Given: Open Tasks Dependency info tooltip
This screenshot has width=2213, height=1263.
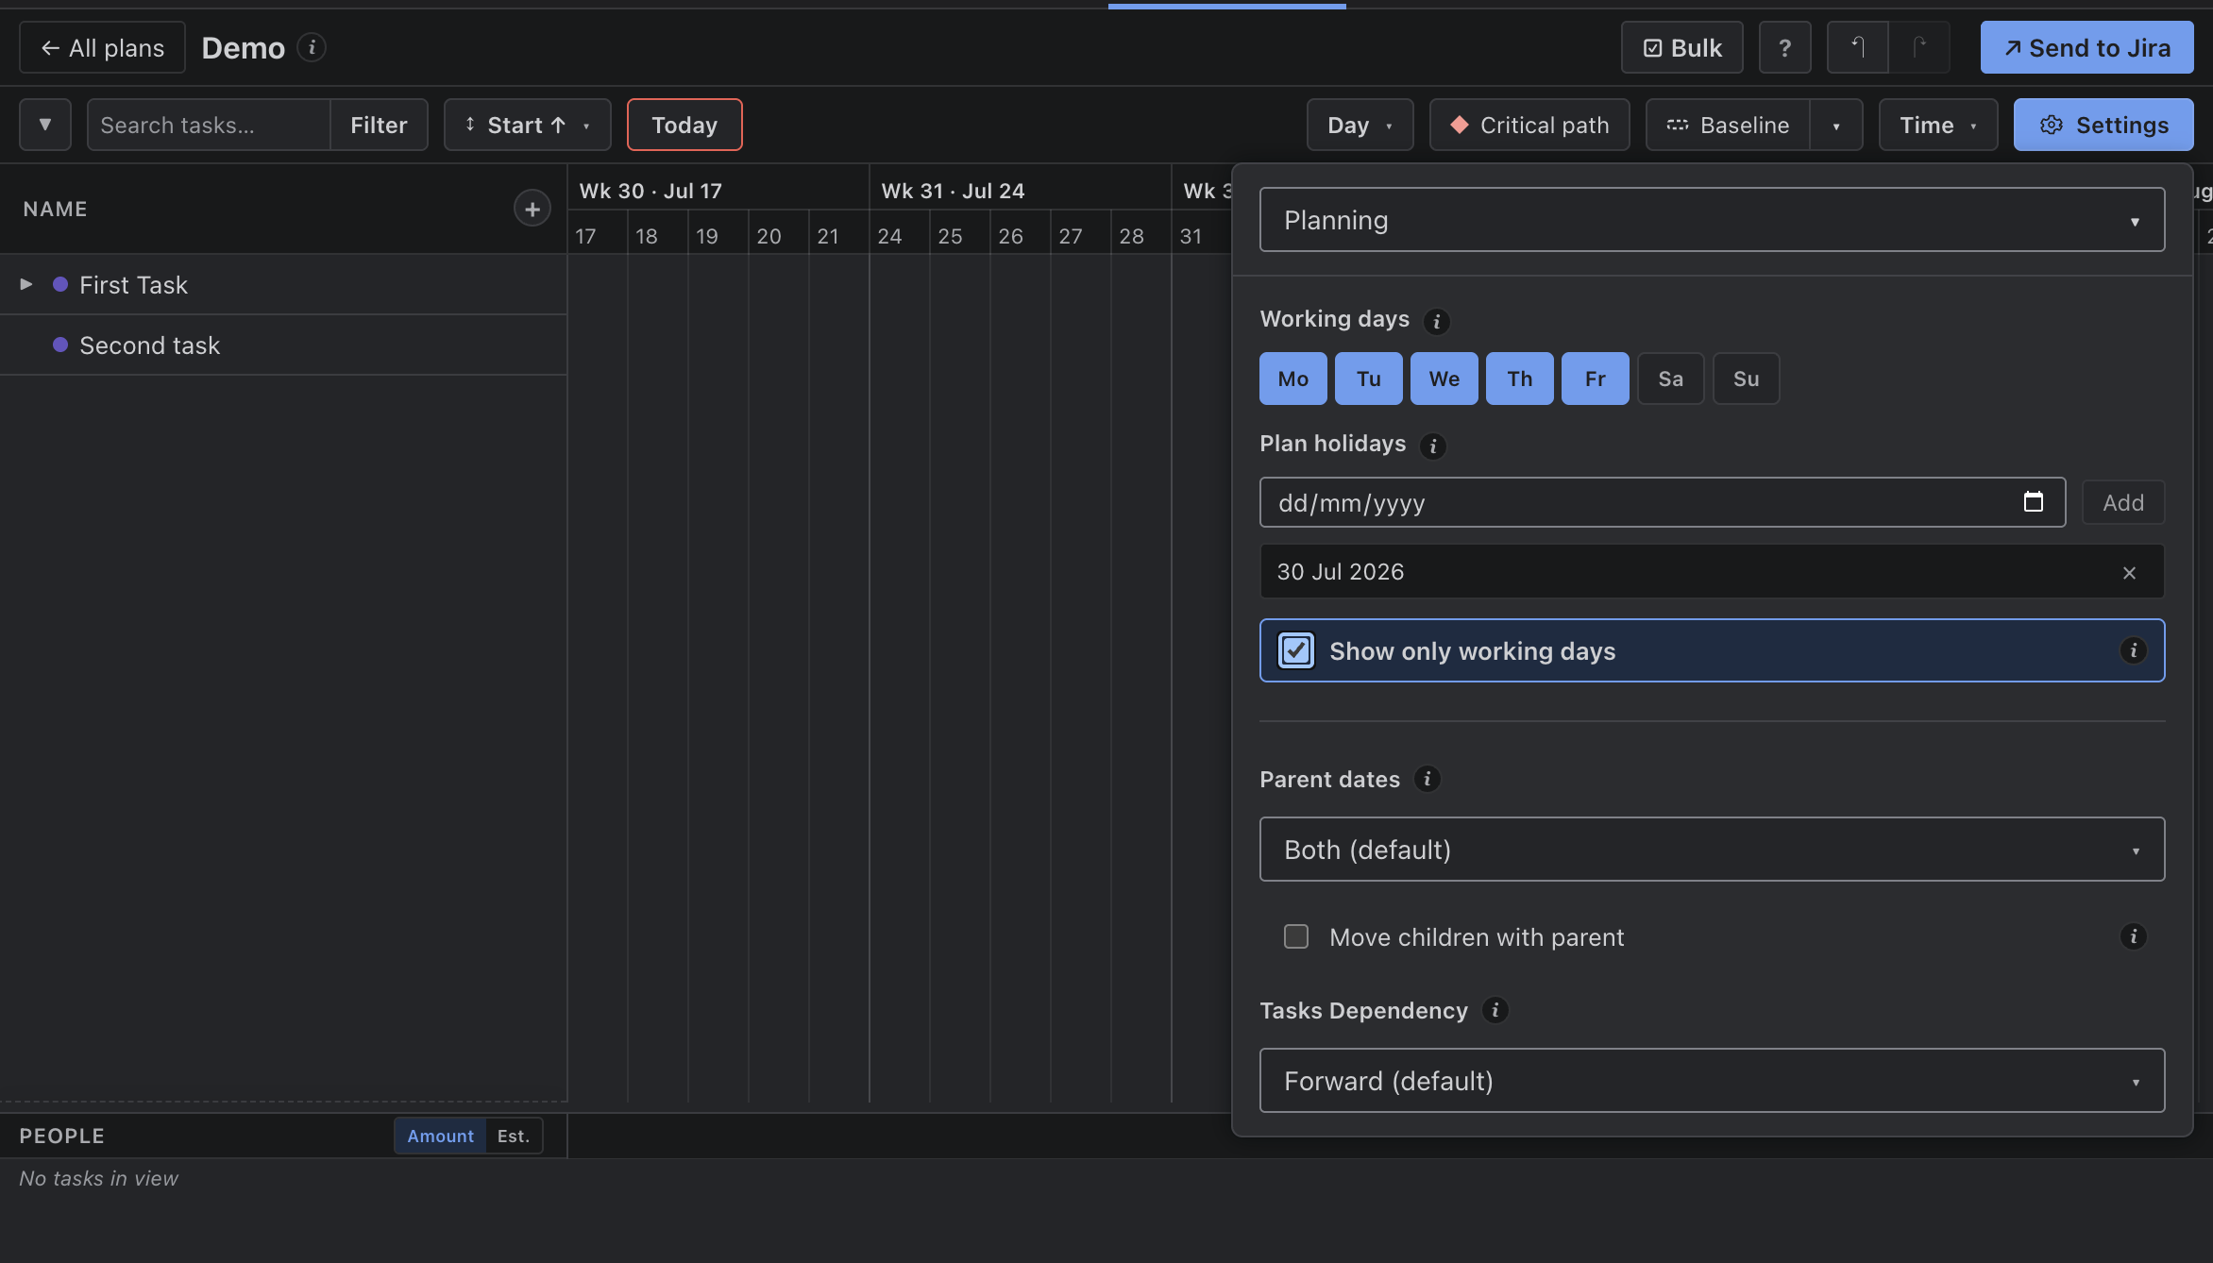Looking at the screenshot, I should tap(1495, 1011).
